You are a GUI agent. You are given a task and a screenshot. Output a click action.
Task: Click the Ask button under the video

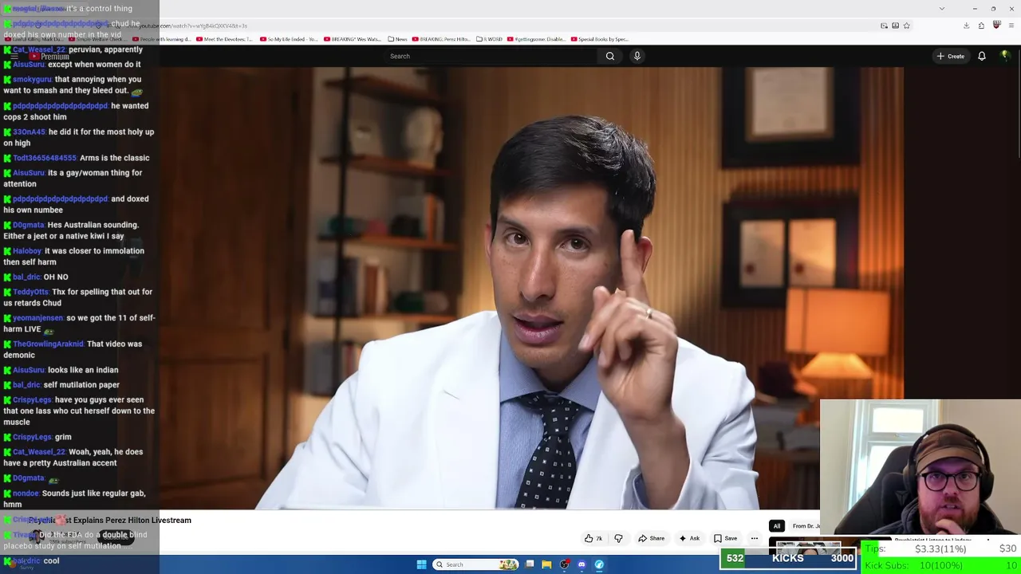click(689, 538)
